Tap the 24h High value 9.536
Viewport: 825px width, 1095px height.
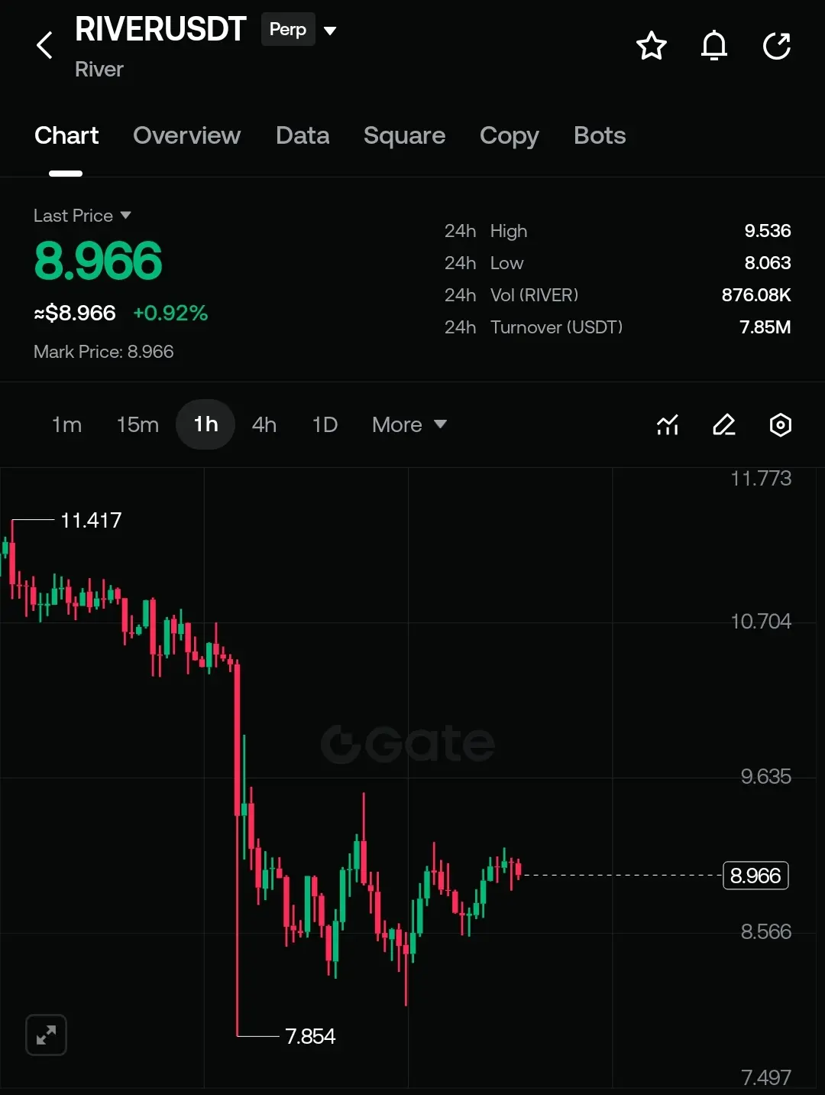click(768, 231)
